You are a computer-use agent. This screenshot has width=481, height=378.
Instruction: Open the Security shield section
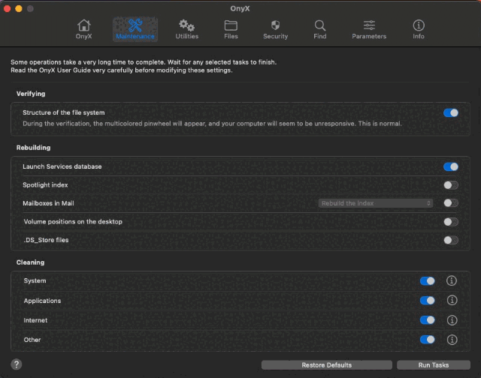275,29
